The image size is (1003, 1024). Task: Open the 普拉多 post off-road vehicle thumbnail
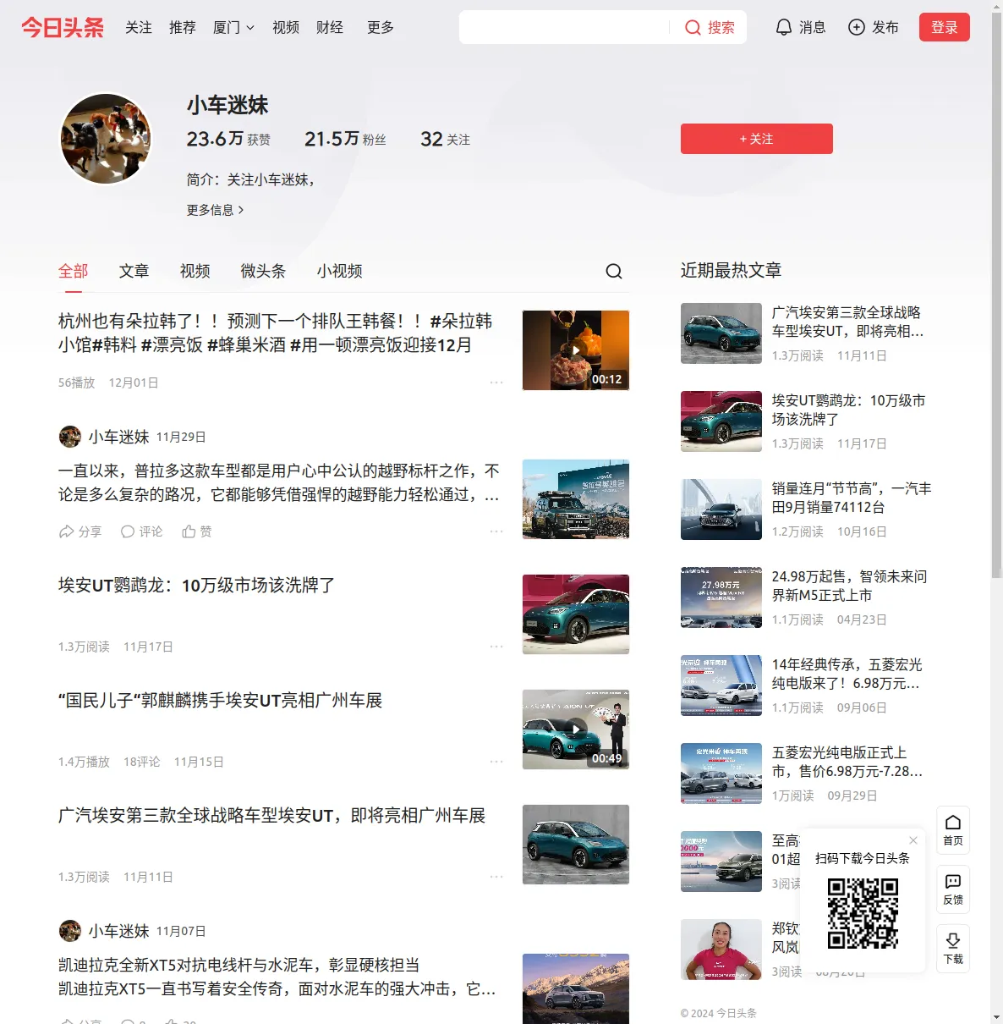576,499
